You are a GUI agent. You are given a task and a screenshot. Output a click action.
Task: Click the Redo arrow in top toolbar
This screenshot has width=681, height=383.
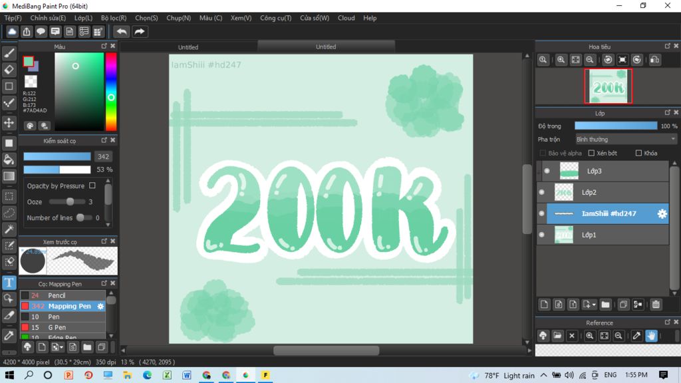pyautogui.click(x=140, y=31)
